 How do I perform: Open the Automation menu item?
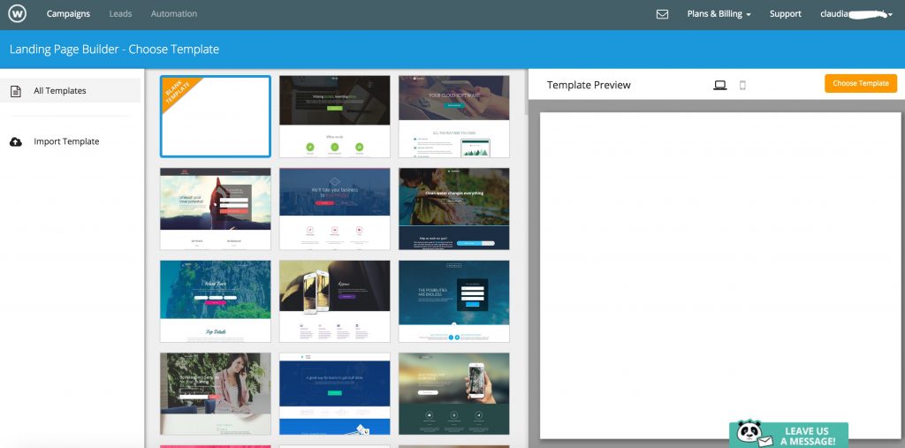click(174, 14)
